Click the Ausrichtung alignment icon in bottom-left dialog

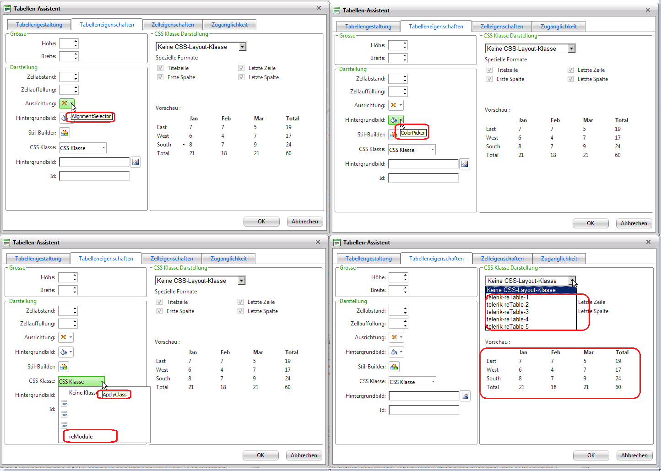(66, 337)
